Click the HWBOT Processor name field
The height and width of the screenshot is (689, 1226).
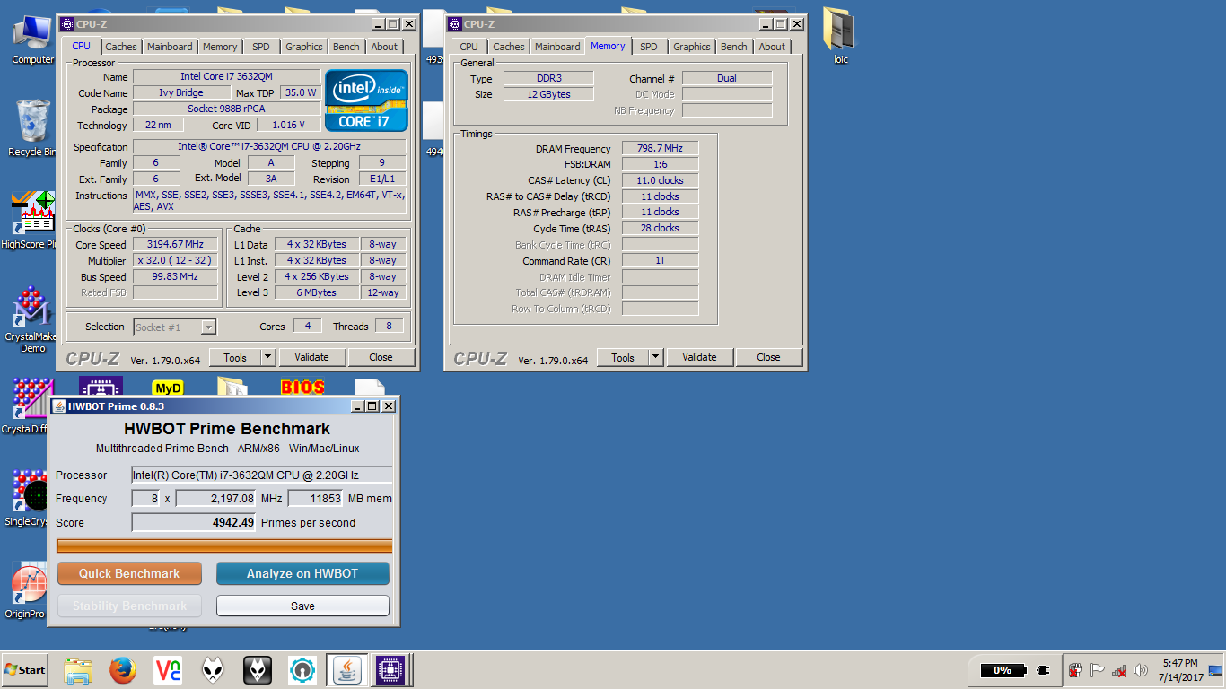tap(262, 475)
